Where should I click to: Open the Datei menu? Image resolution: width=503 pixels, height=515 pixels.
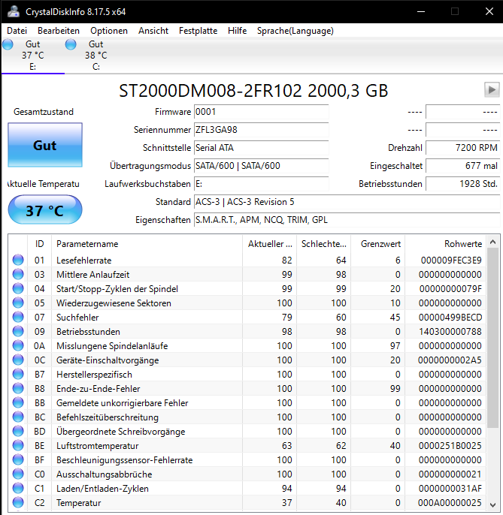pyautogui.click(x=17, y=31)
